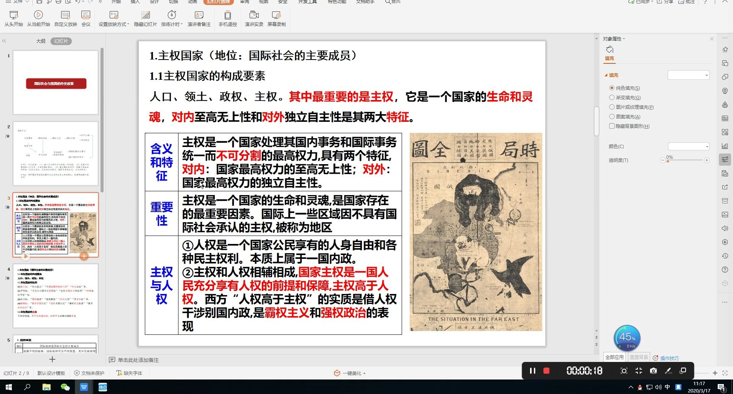Screen dimensions: 733x394
Task: Click the recorder overlapping-windows icon
Action: [x=683, y=371]
